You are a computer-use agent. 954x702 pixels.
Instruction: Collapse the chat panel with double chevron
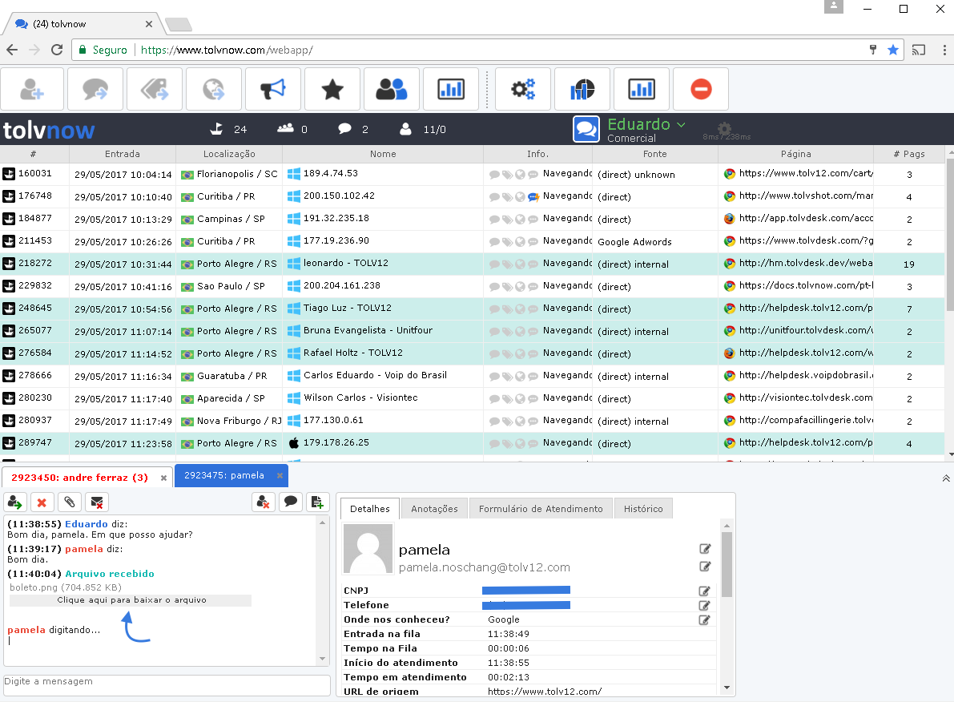point(946,478)
